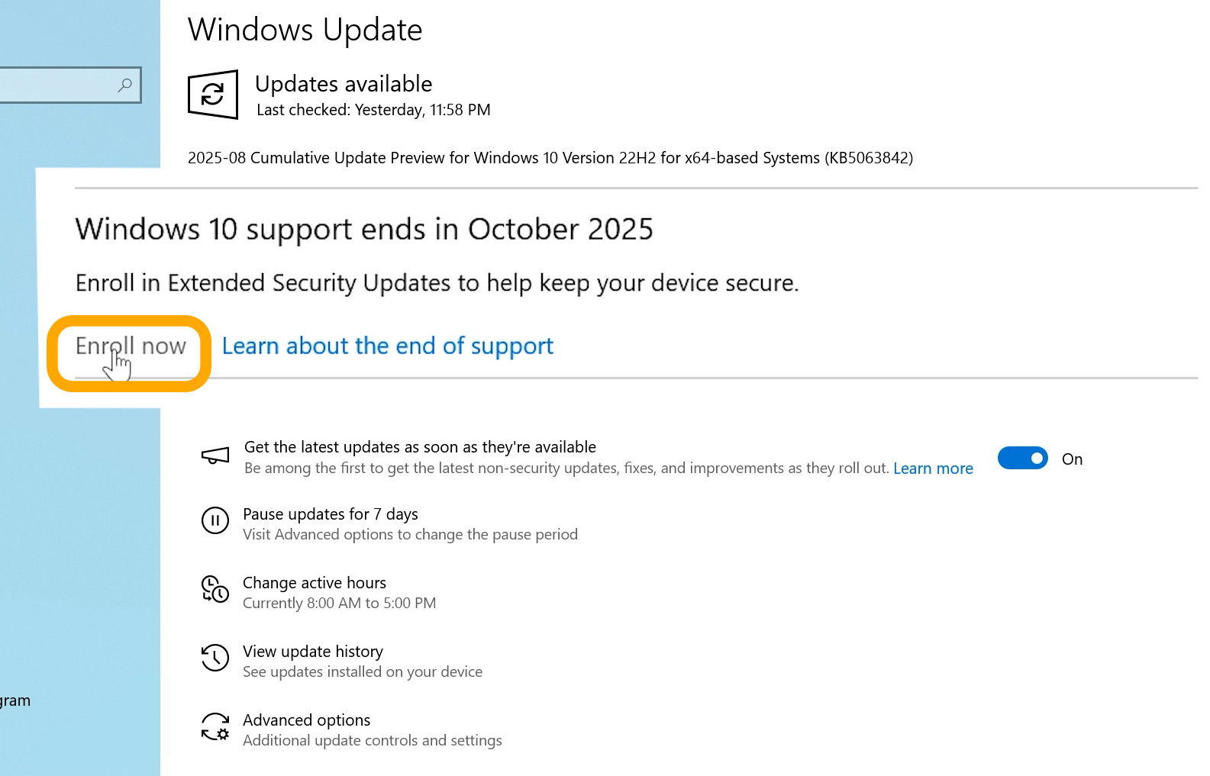Open Change active hours setting

pyautogui.click(x=314, y=583)
